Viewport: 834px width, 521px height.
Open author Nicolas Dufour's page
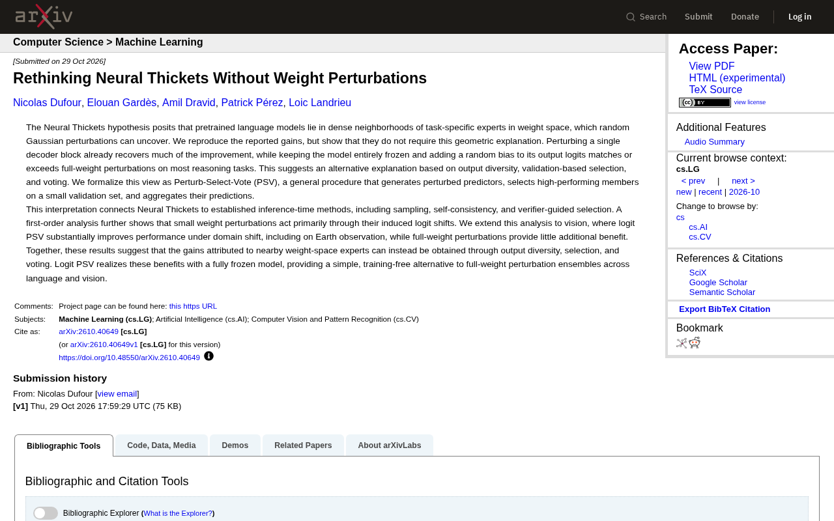tap(47, 103)
